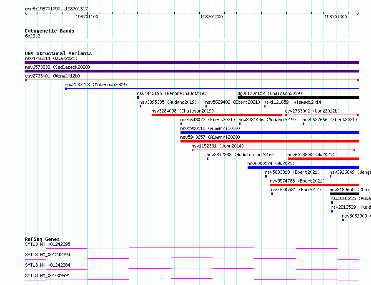Select the nsv1152331 (John2014) red line
The width and height of the screenshot is (371, 285).
coord(273,150)
